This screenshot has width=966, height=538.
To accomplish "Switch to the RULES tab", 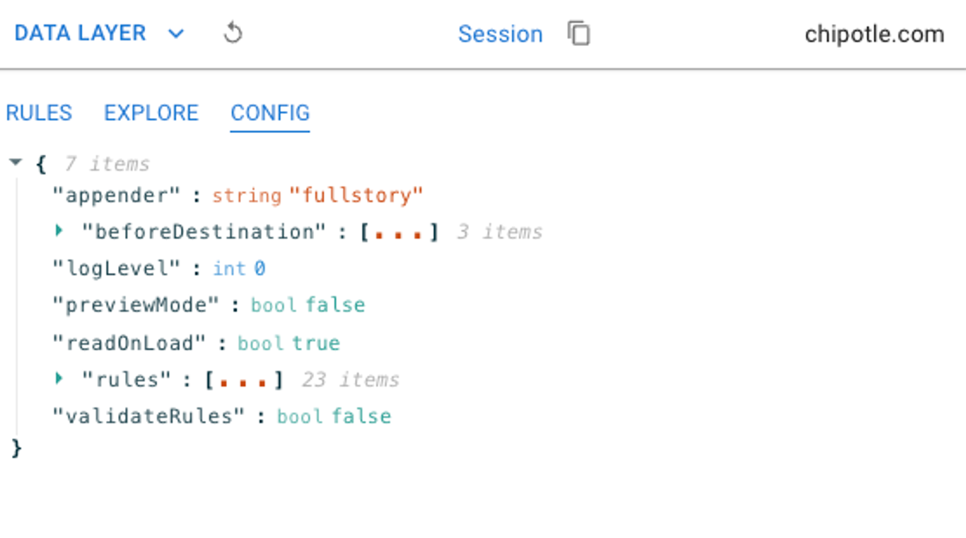I will tap(39, 113).
